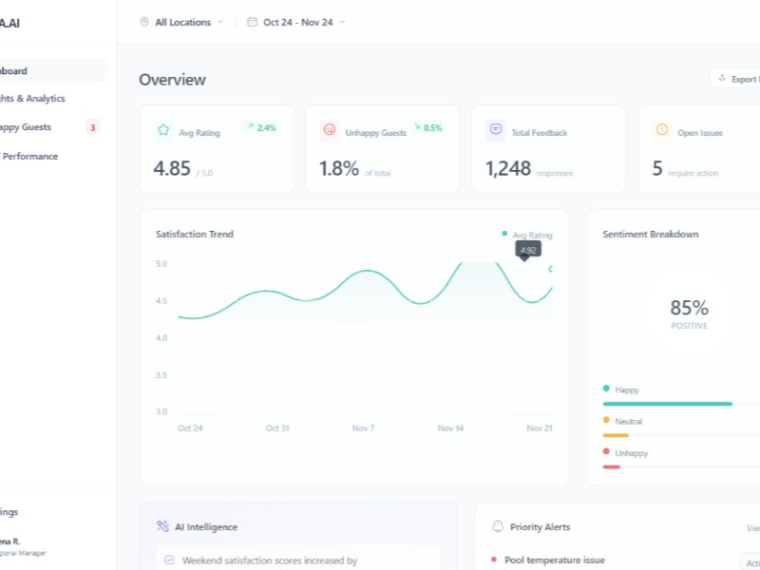Click the Total Feedback chat icon

coord(495,130)
